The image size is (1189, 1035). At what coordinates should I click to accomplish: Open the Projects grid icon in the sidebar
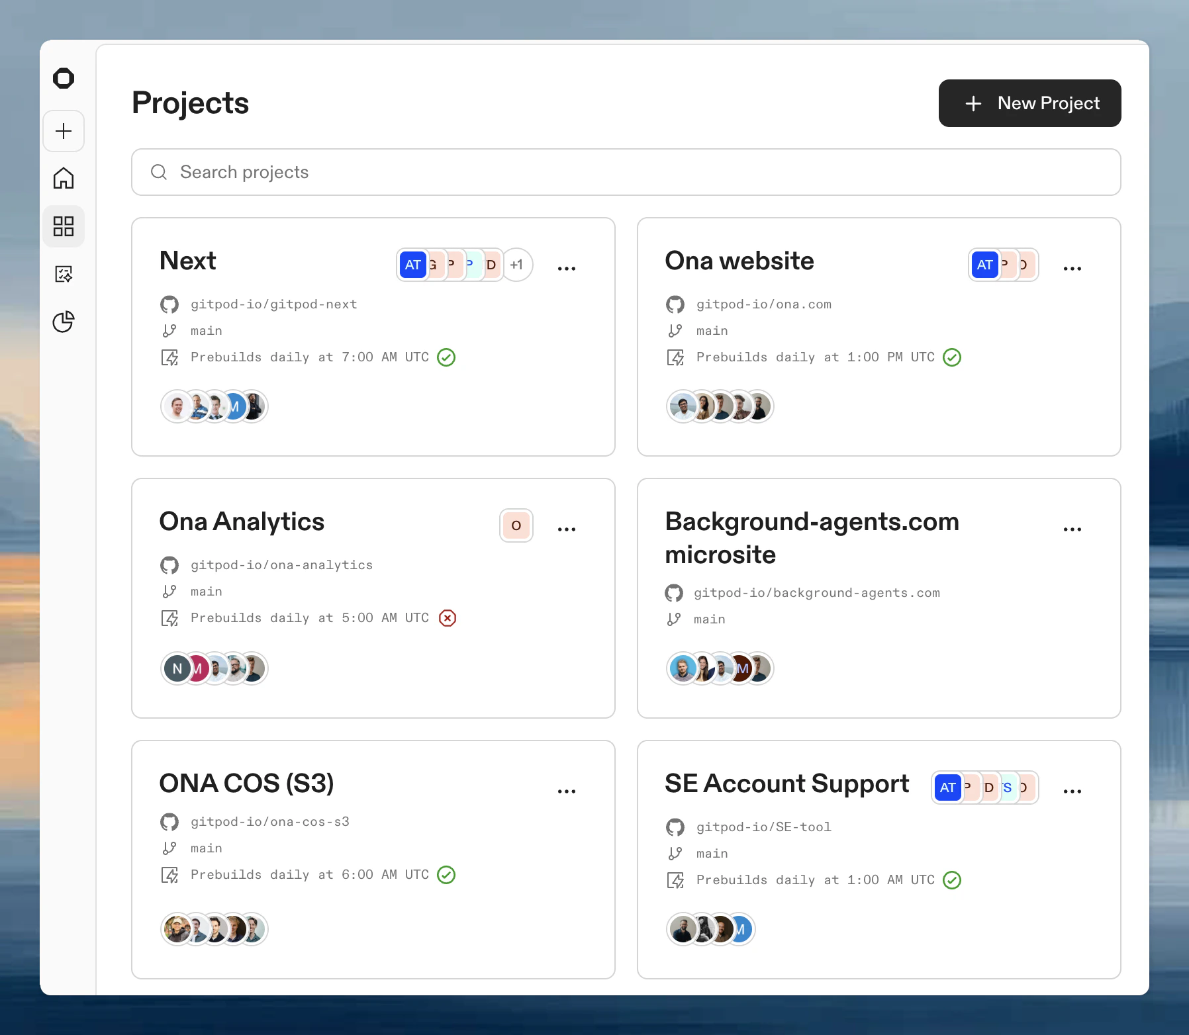click(x=64, y=226)
